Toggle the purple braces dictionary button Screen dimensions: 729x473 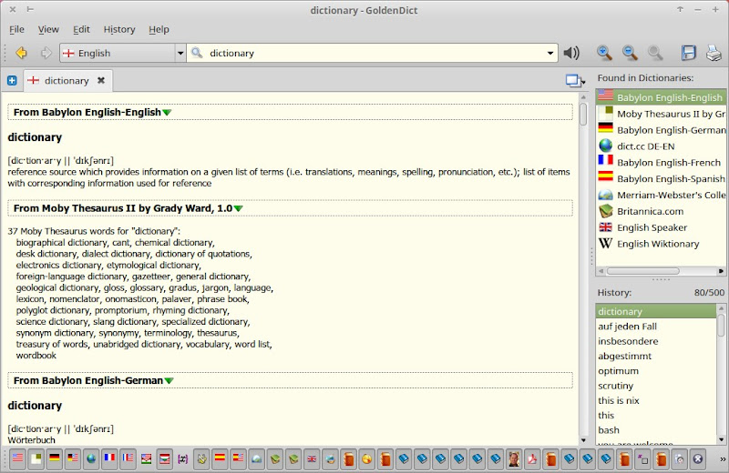[x=183, y=459]
